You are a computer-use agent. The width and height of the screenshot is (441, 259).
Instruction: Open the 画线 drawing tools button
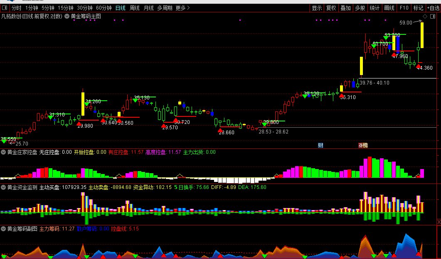(389, 8)
